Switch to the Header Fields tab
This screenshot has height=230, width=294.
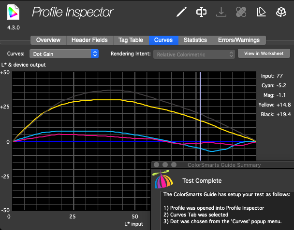pyautogui.click(x=90, y=40)
